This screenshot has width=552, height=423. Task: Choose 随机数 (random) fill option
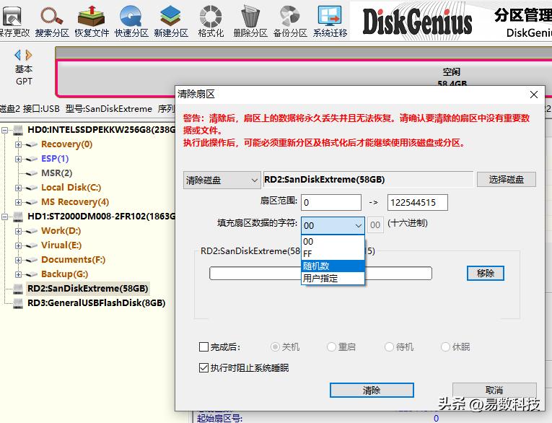333,266
